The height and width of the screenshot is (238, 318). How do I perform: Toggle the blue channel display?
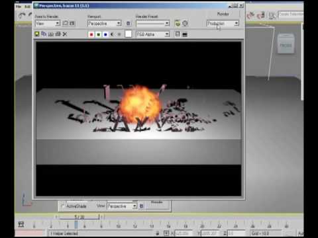click(x=105, y=34)
